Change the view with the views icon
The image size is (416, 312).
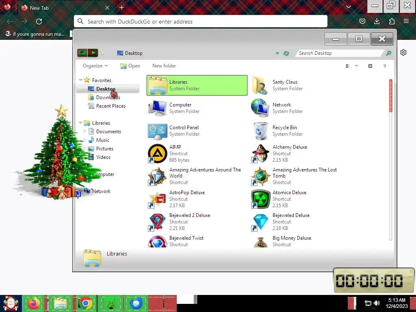[x=348, y=66]
